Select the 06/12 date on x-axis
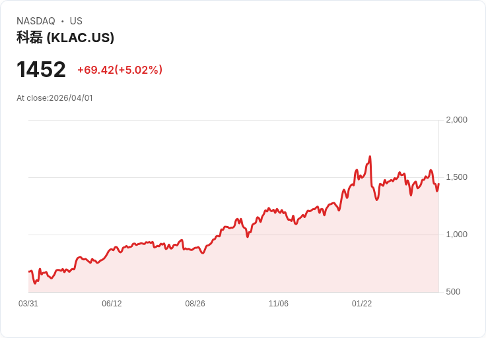 tap(112, 304)
